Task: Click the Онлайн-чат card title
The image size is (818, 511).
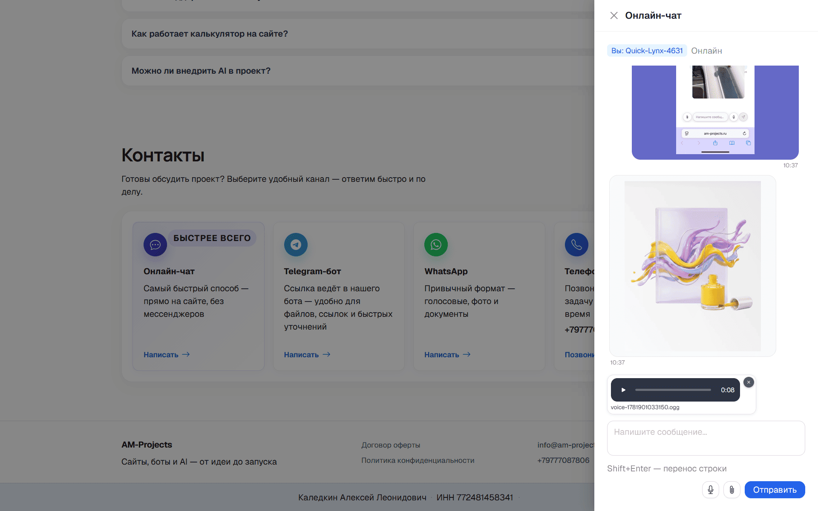Action: click(x=169, y=271)
